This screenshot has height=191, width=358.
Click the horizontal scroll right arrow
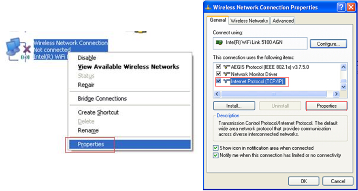coord(336,94)
